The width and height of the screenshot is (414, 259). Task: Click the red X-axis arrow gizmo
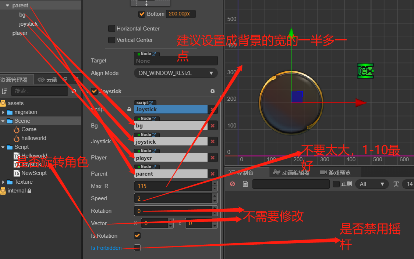coord(361,103)
